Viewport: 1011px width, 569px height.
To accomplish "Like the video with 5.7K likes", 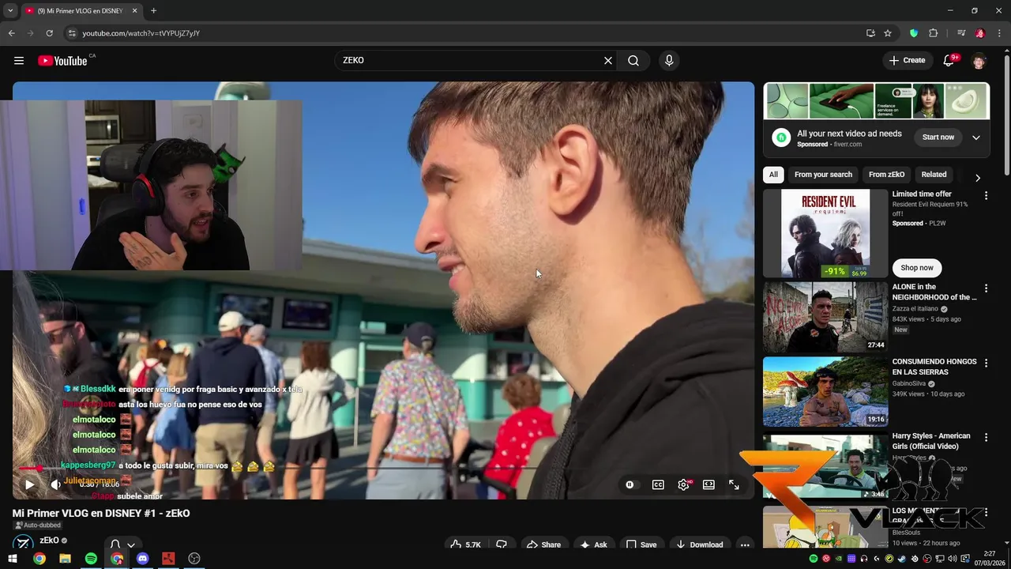I will click(465, 545).
